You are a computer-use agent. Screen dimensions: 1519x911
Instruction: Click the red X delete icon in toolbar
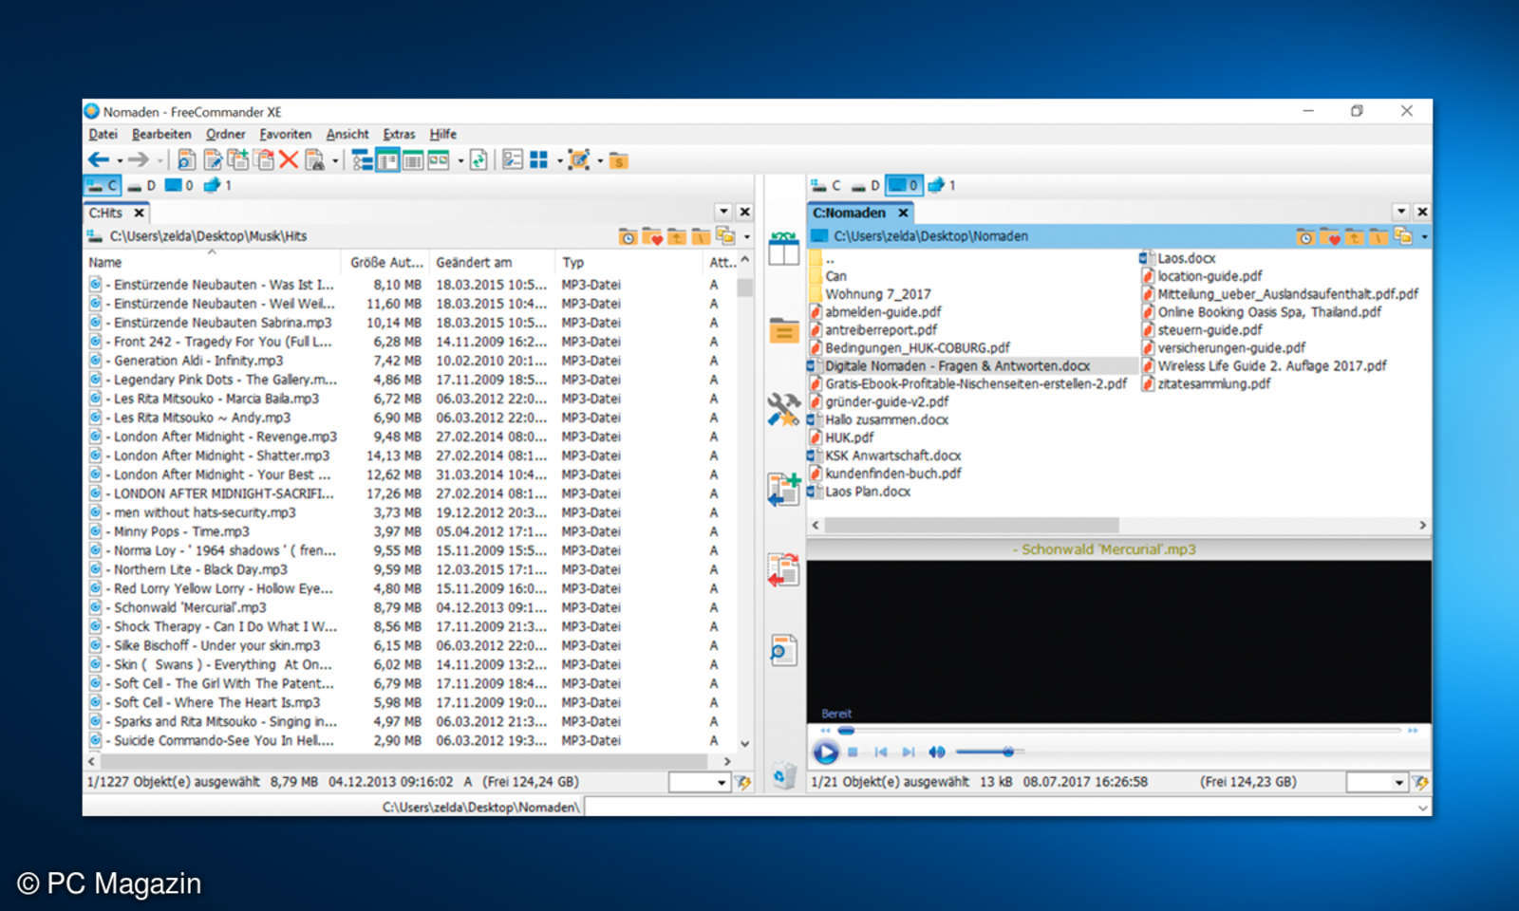point(289,160)
